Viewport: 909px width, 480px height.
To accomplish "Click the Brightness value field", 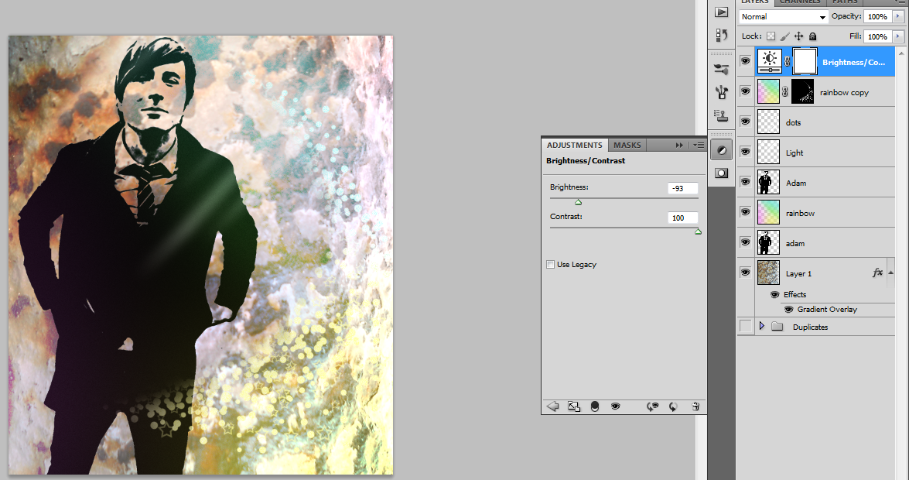I will point(682,188).
